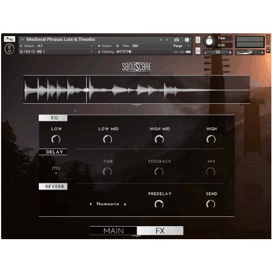Open instrument edit mode with the wrench icon
This screenshot has width=273, height=273.
(9, 39)
